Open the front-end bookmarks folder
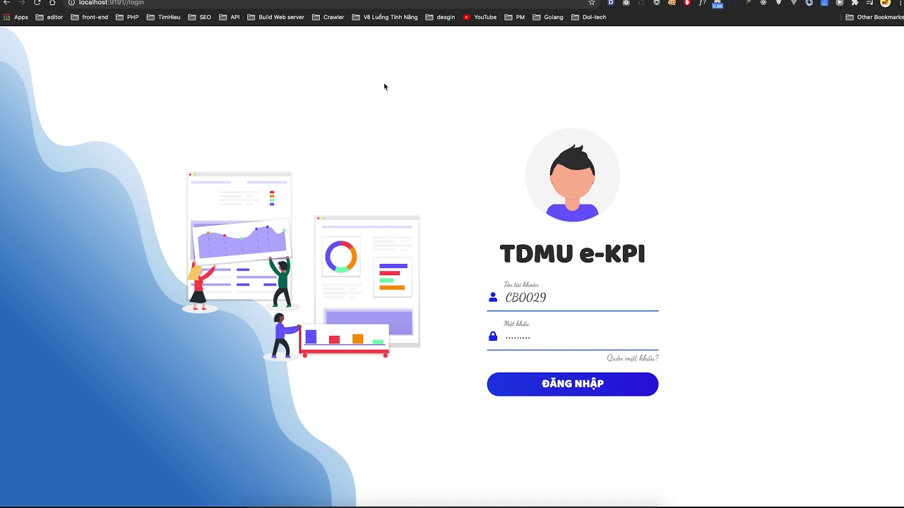The image size is (904, 508). point(90,17)
